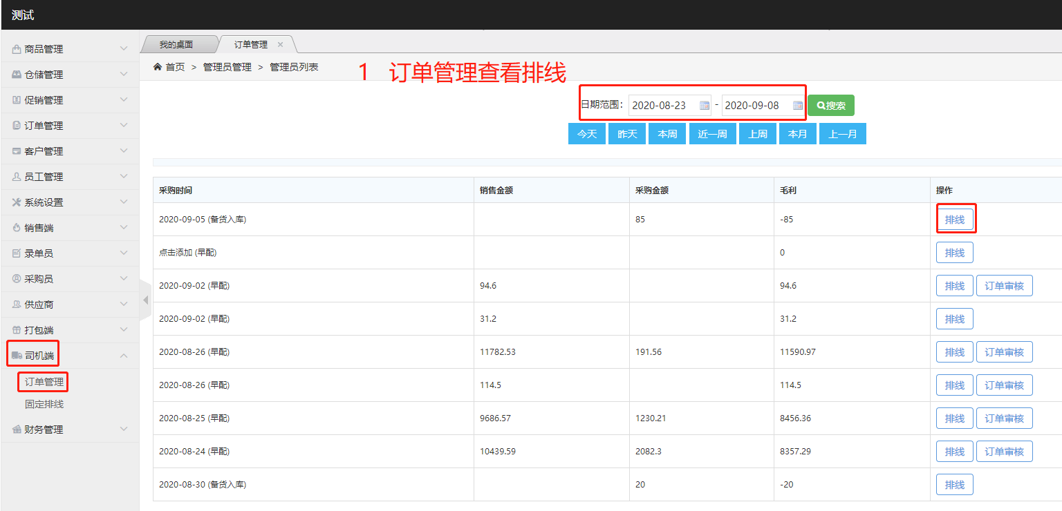Click the 司机端 truck icon in sidebar
This screenshot has height=511, width=1062.
click(17, 356)
